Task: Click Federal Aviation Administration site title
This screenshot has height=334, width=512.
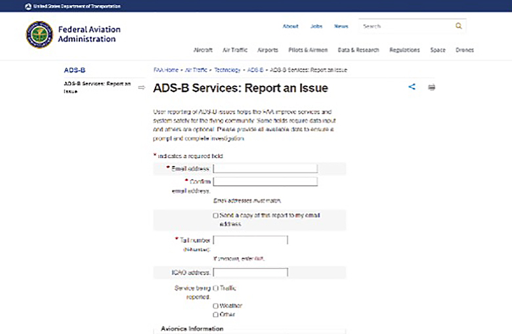Action: click(89, 34)
